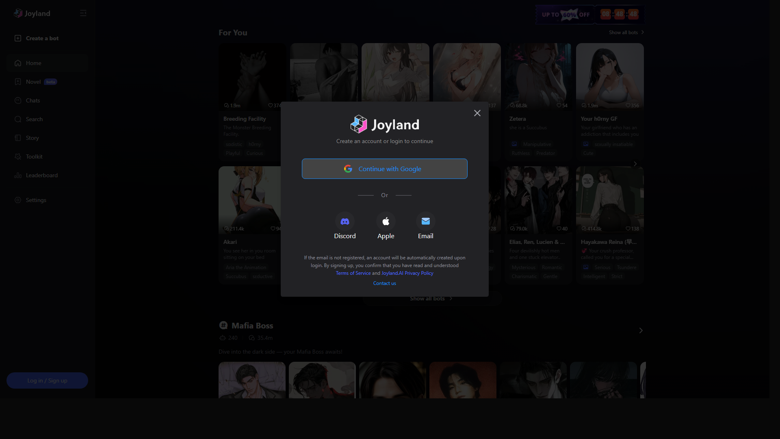The width and height of the screenshot is (780, 439).
Task: Select the Home icon in the sidebar
Action: pos(17,63)
